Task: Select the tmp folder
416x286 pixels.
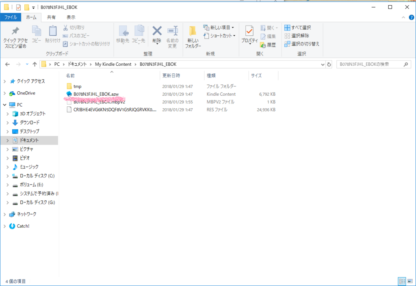Action: tap(78, 86)
